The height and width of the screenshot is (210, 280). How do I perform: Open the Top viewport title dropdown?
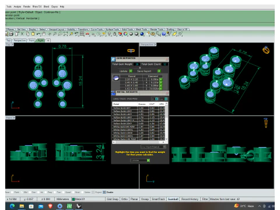pyautogui.click(x=13, y=44)
